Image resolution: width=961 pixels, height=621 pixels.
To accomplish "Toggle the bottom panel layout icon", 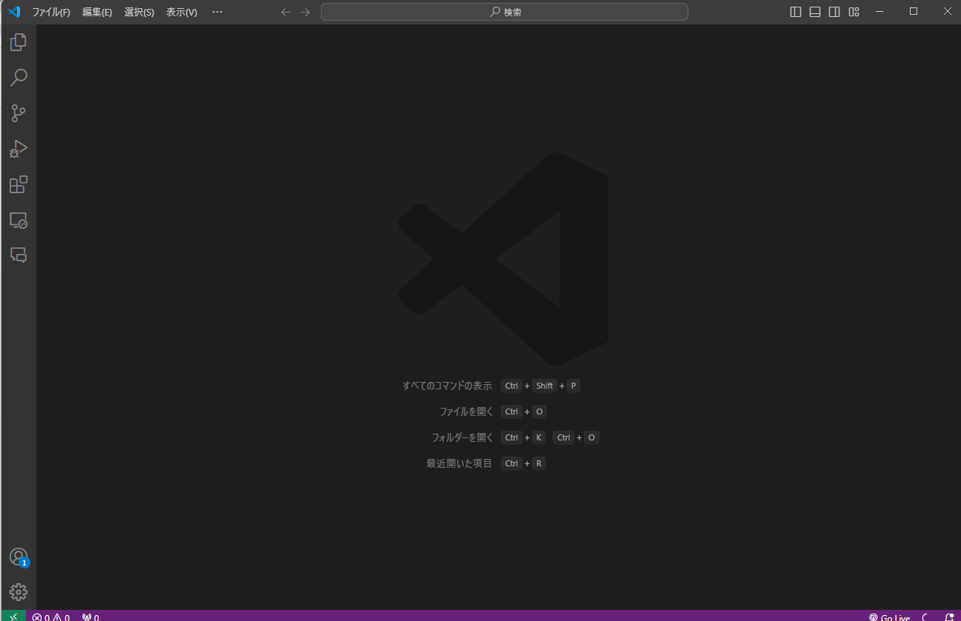I will point(815,12).
